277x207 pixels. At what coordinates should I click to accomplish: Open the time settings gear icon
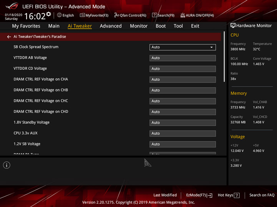point(48,14)
